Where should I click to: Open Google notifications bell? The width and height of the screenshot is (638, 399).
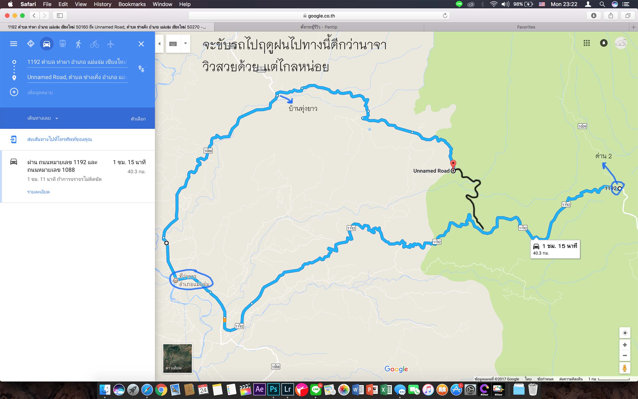pyautogui.click(x=604, y=43)
